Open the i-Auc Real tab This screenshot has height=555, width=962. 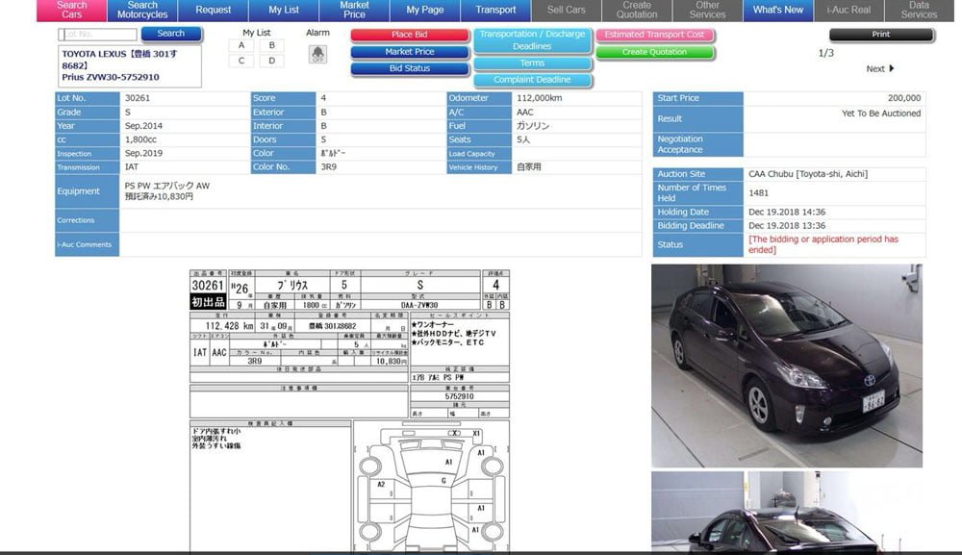pos(848,10)
